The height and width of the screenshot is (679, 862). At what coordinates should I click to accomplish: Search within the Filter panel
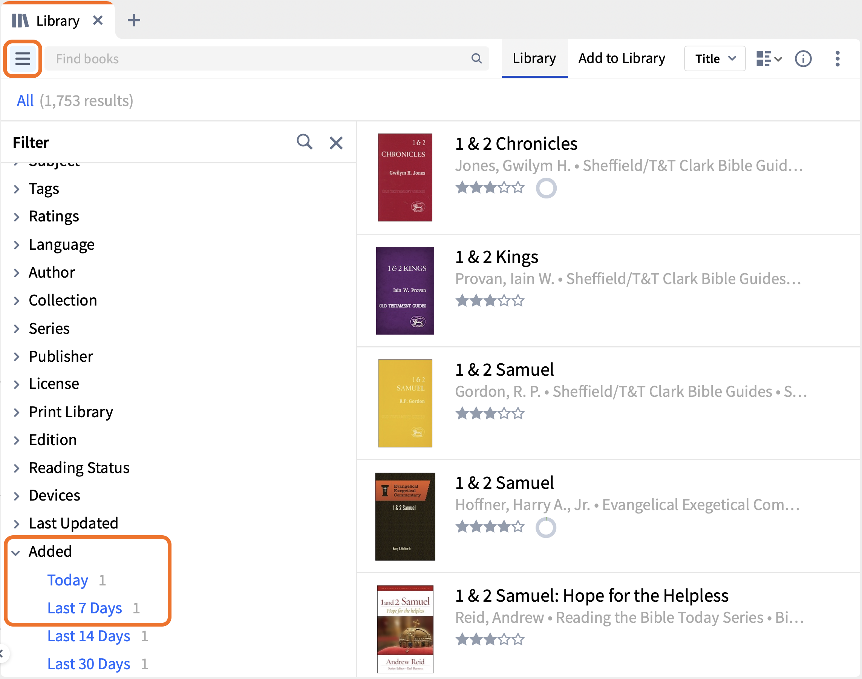click(x=305, y=142)
